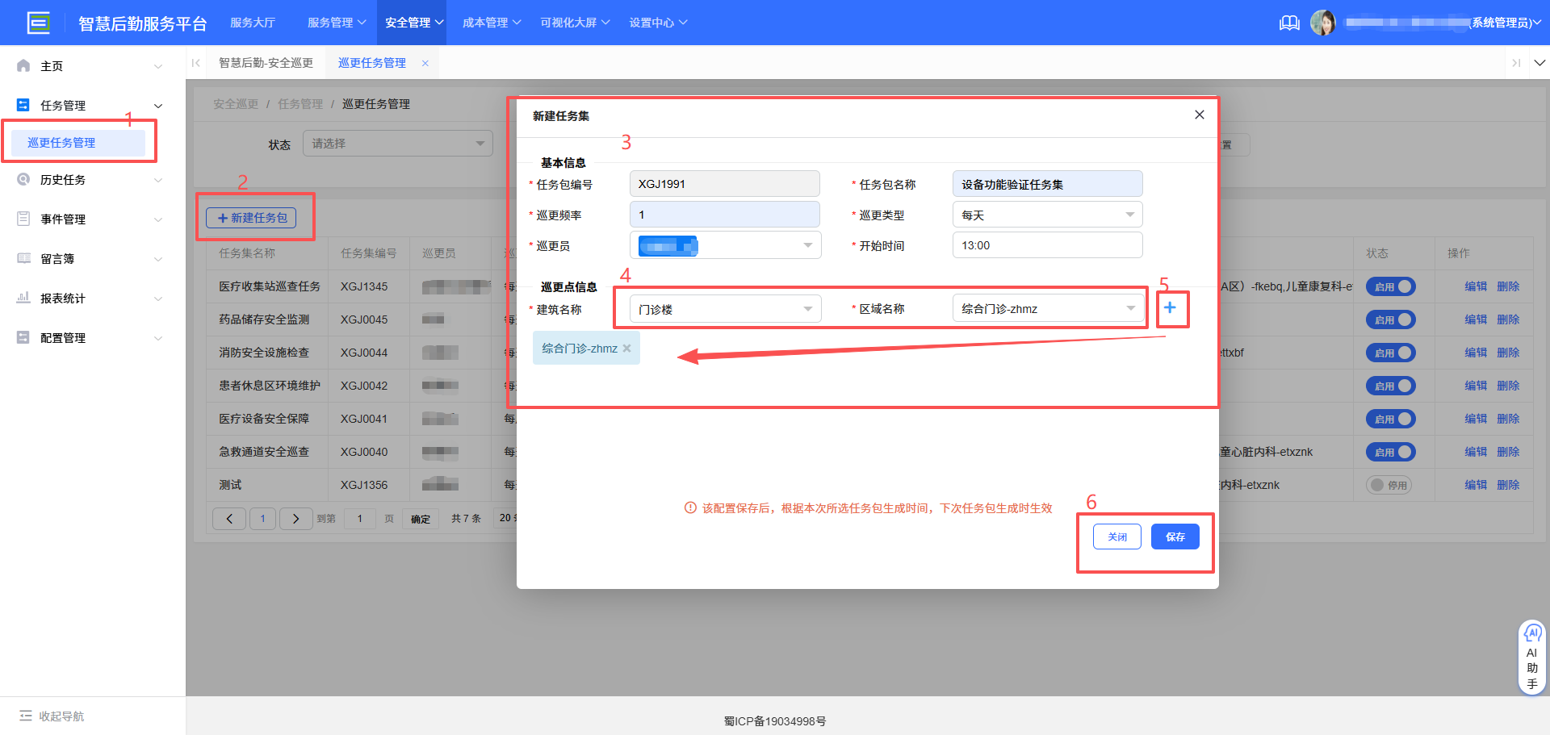Click the 保存 button to save task set
Viewport: 1550px width, 735px height.
pos(1175,536)
